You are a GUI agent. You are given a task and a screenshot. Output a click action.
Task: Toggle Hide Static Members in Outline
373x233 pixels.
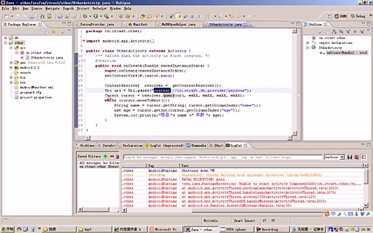tap(348, 32)
